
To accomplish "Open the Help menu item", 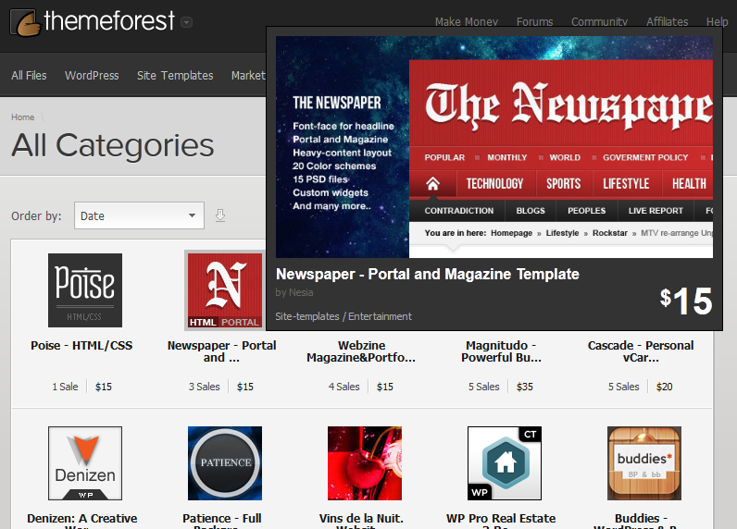I will click(717, 21).
